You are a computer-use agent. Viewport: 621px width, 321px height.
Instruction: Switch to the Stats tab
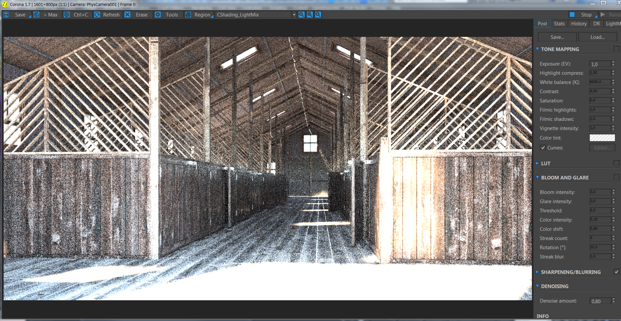(x=559, y=23)
